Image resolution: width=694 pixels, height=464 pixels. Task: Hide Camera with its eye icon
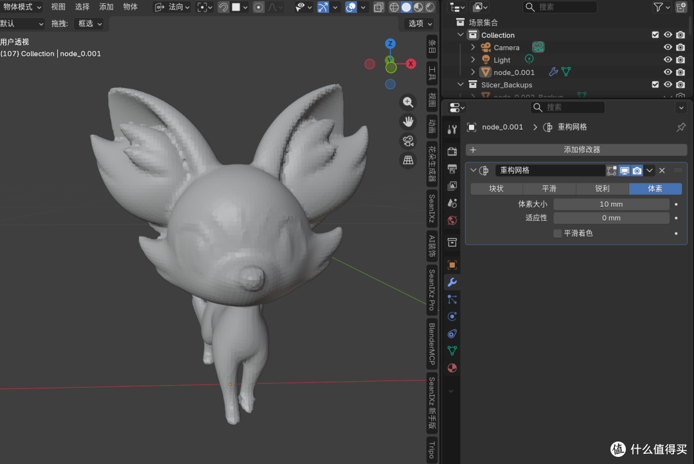point(668,47)
